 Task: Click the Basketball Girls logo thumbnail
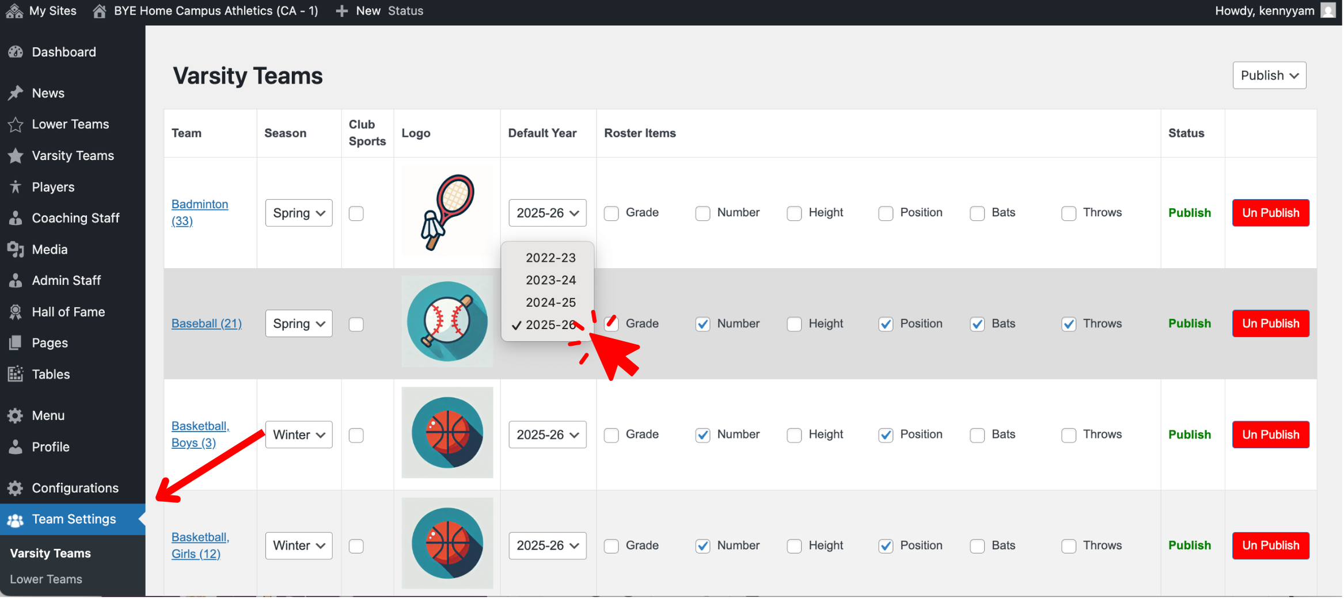[447, 543]
